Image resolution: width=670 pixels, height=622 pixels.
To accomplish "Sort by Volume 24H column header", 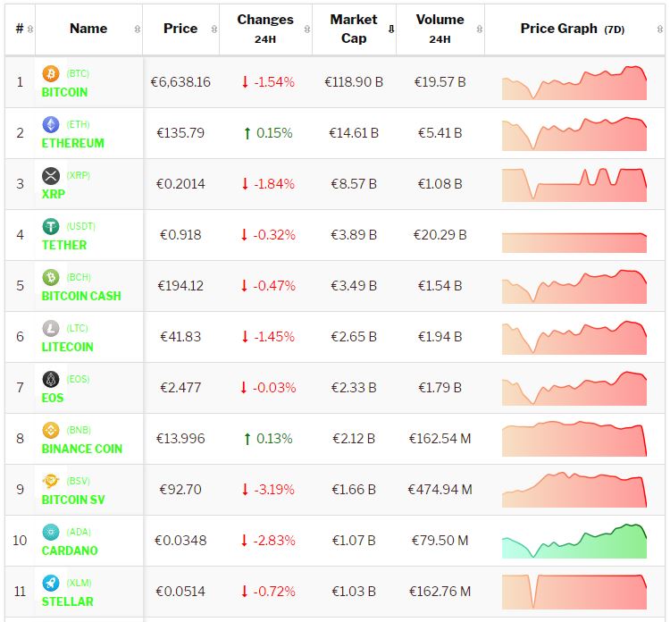I will 440,29.
